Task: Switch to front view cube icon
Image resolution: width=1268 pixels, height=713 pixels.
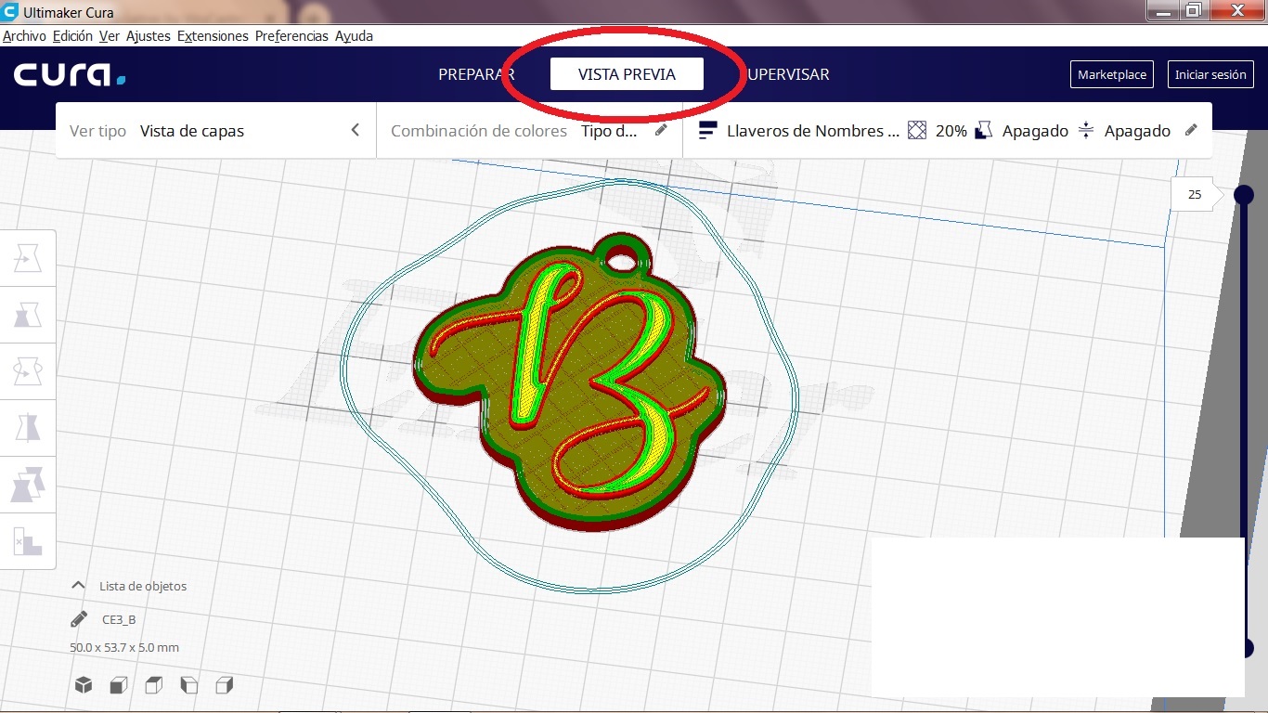Action: point(119,685)
